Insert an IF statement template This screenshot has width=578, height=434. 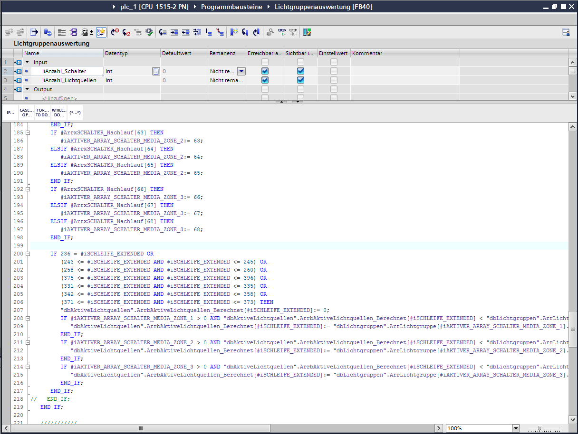point(10,113)
